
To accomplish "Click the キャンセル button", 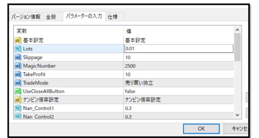I will pyautogui.click(x=236, y=129).
